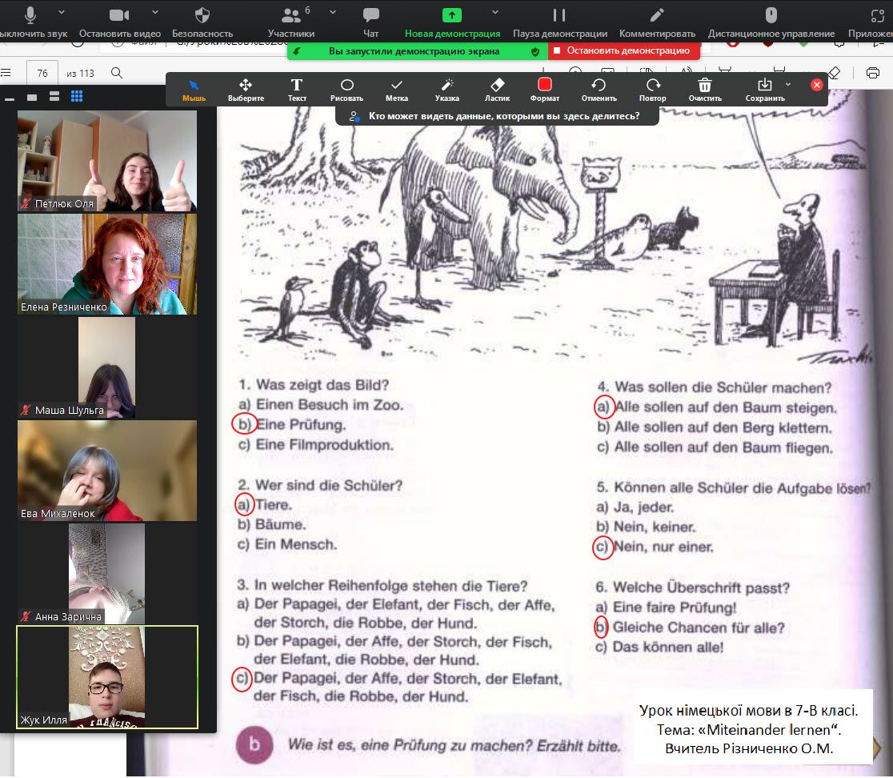893x778 pixels.
Task: Open the Участники participants panel
Action: (291, 21)
